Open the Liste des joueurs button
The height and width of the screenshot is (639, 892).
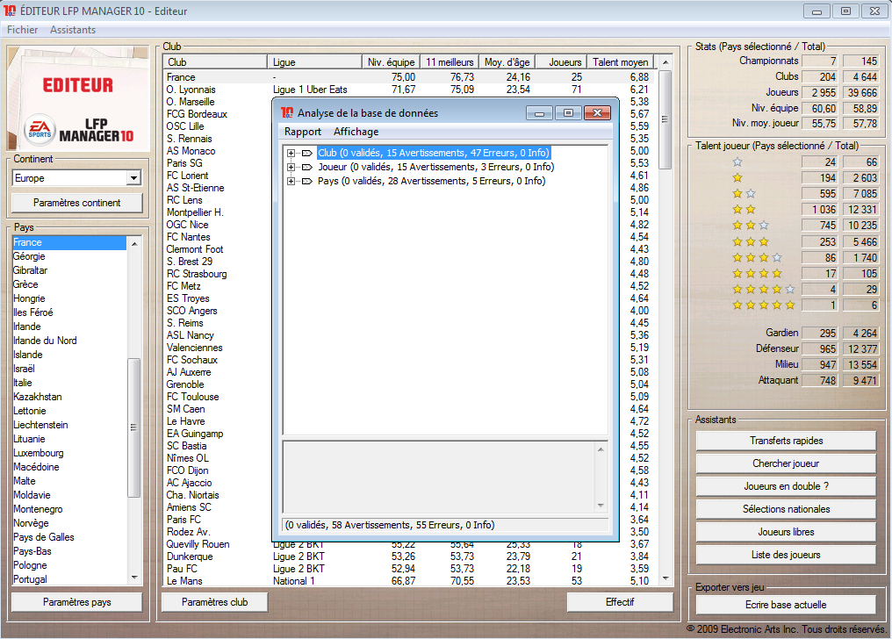(x=786, y=554)
